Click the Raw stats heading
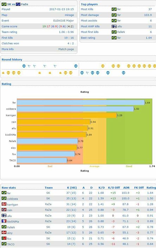 click(9, 187)
